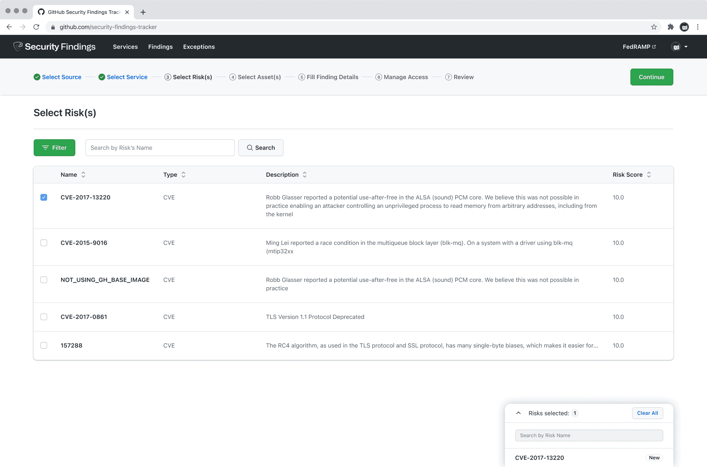Sort the table by Risk Score
707x467 pixels.
pyautogui.click(x=649, y=175)
